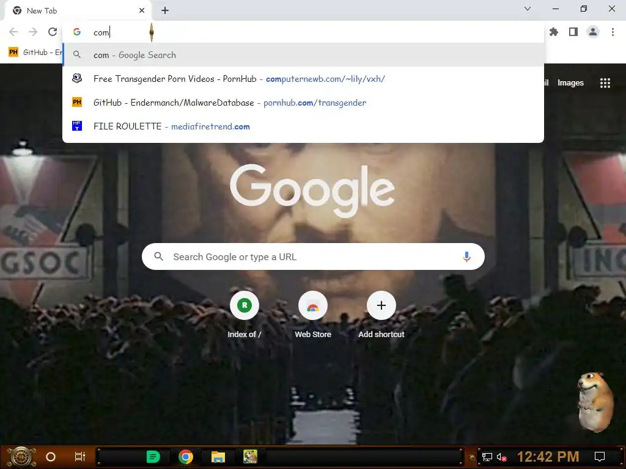The height and width of the screenshot is (469, 626).
Task: Click the Chrome taskbar icon
Action: coord(186,457)
